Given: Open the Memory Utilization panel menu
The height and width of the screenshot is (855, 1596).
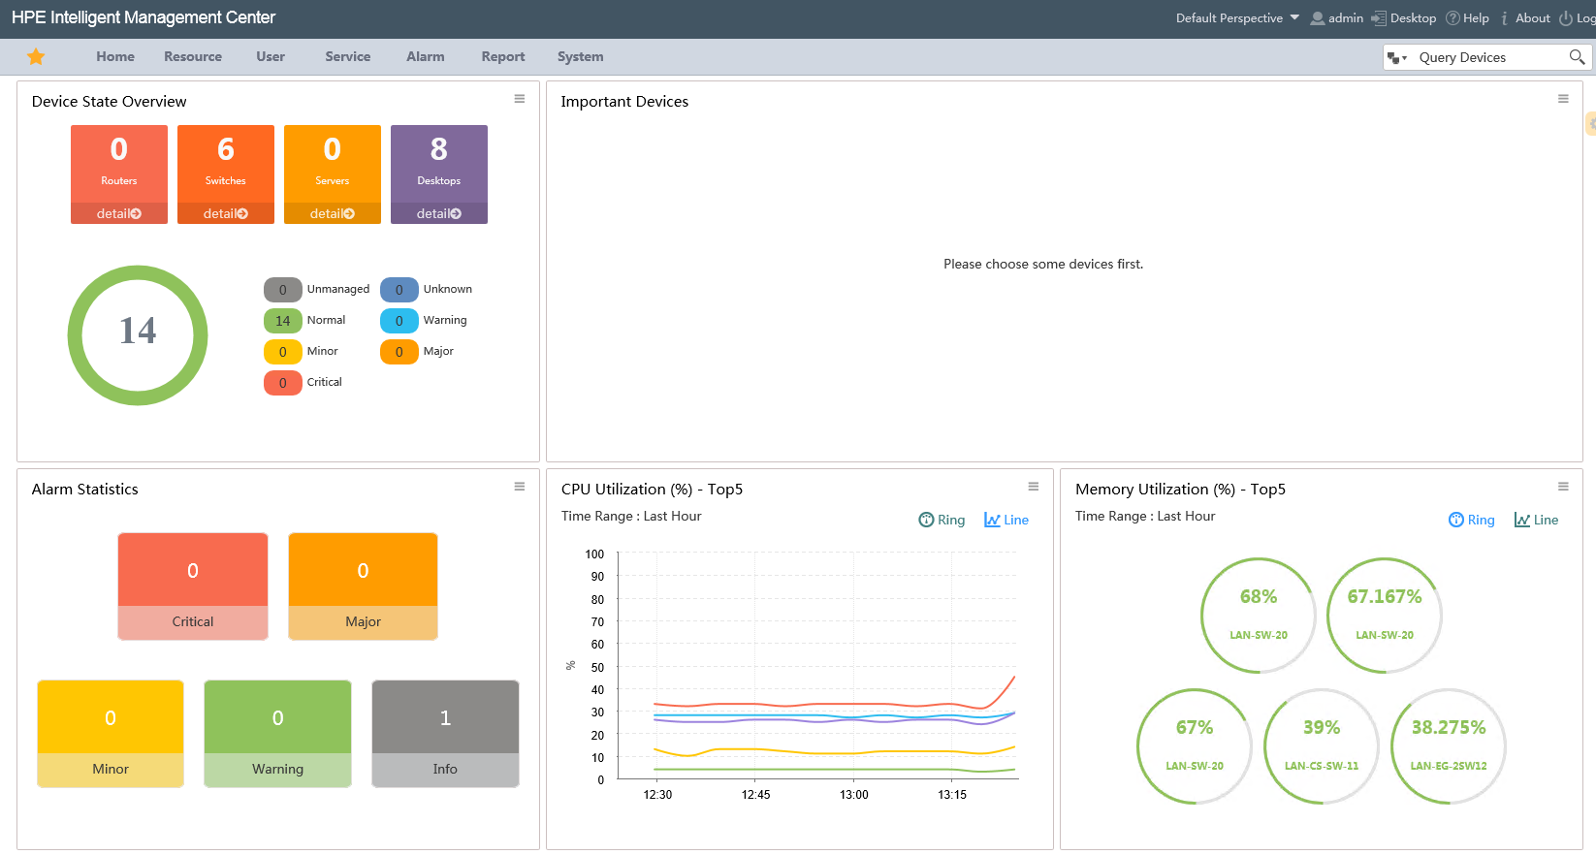Looking at the screenshot, I should tap(1563, 487).
